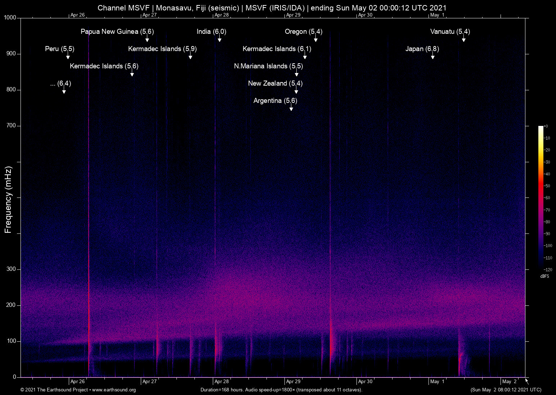Select the N.Mariana Islands (5.5) label
Screen dimensions: 556x395
[x=268, y=66]
